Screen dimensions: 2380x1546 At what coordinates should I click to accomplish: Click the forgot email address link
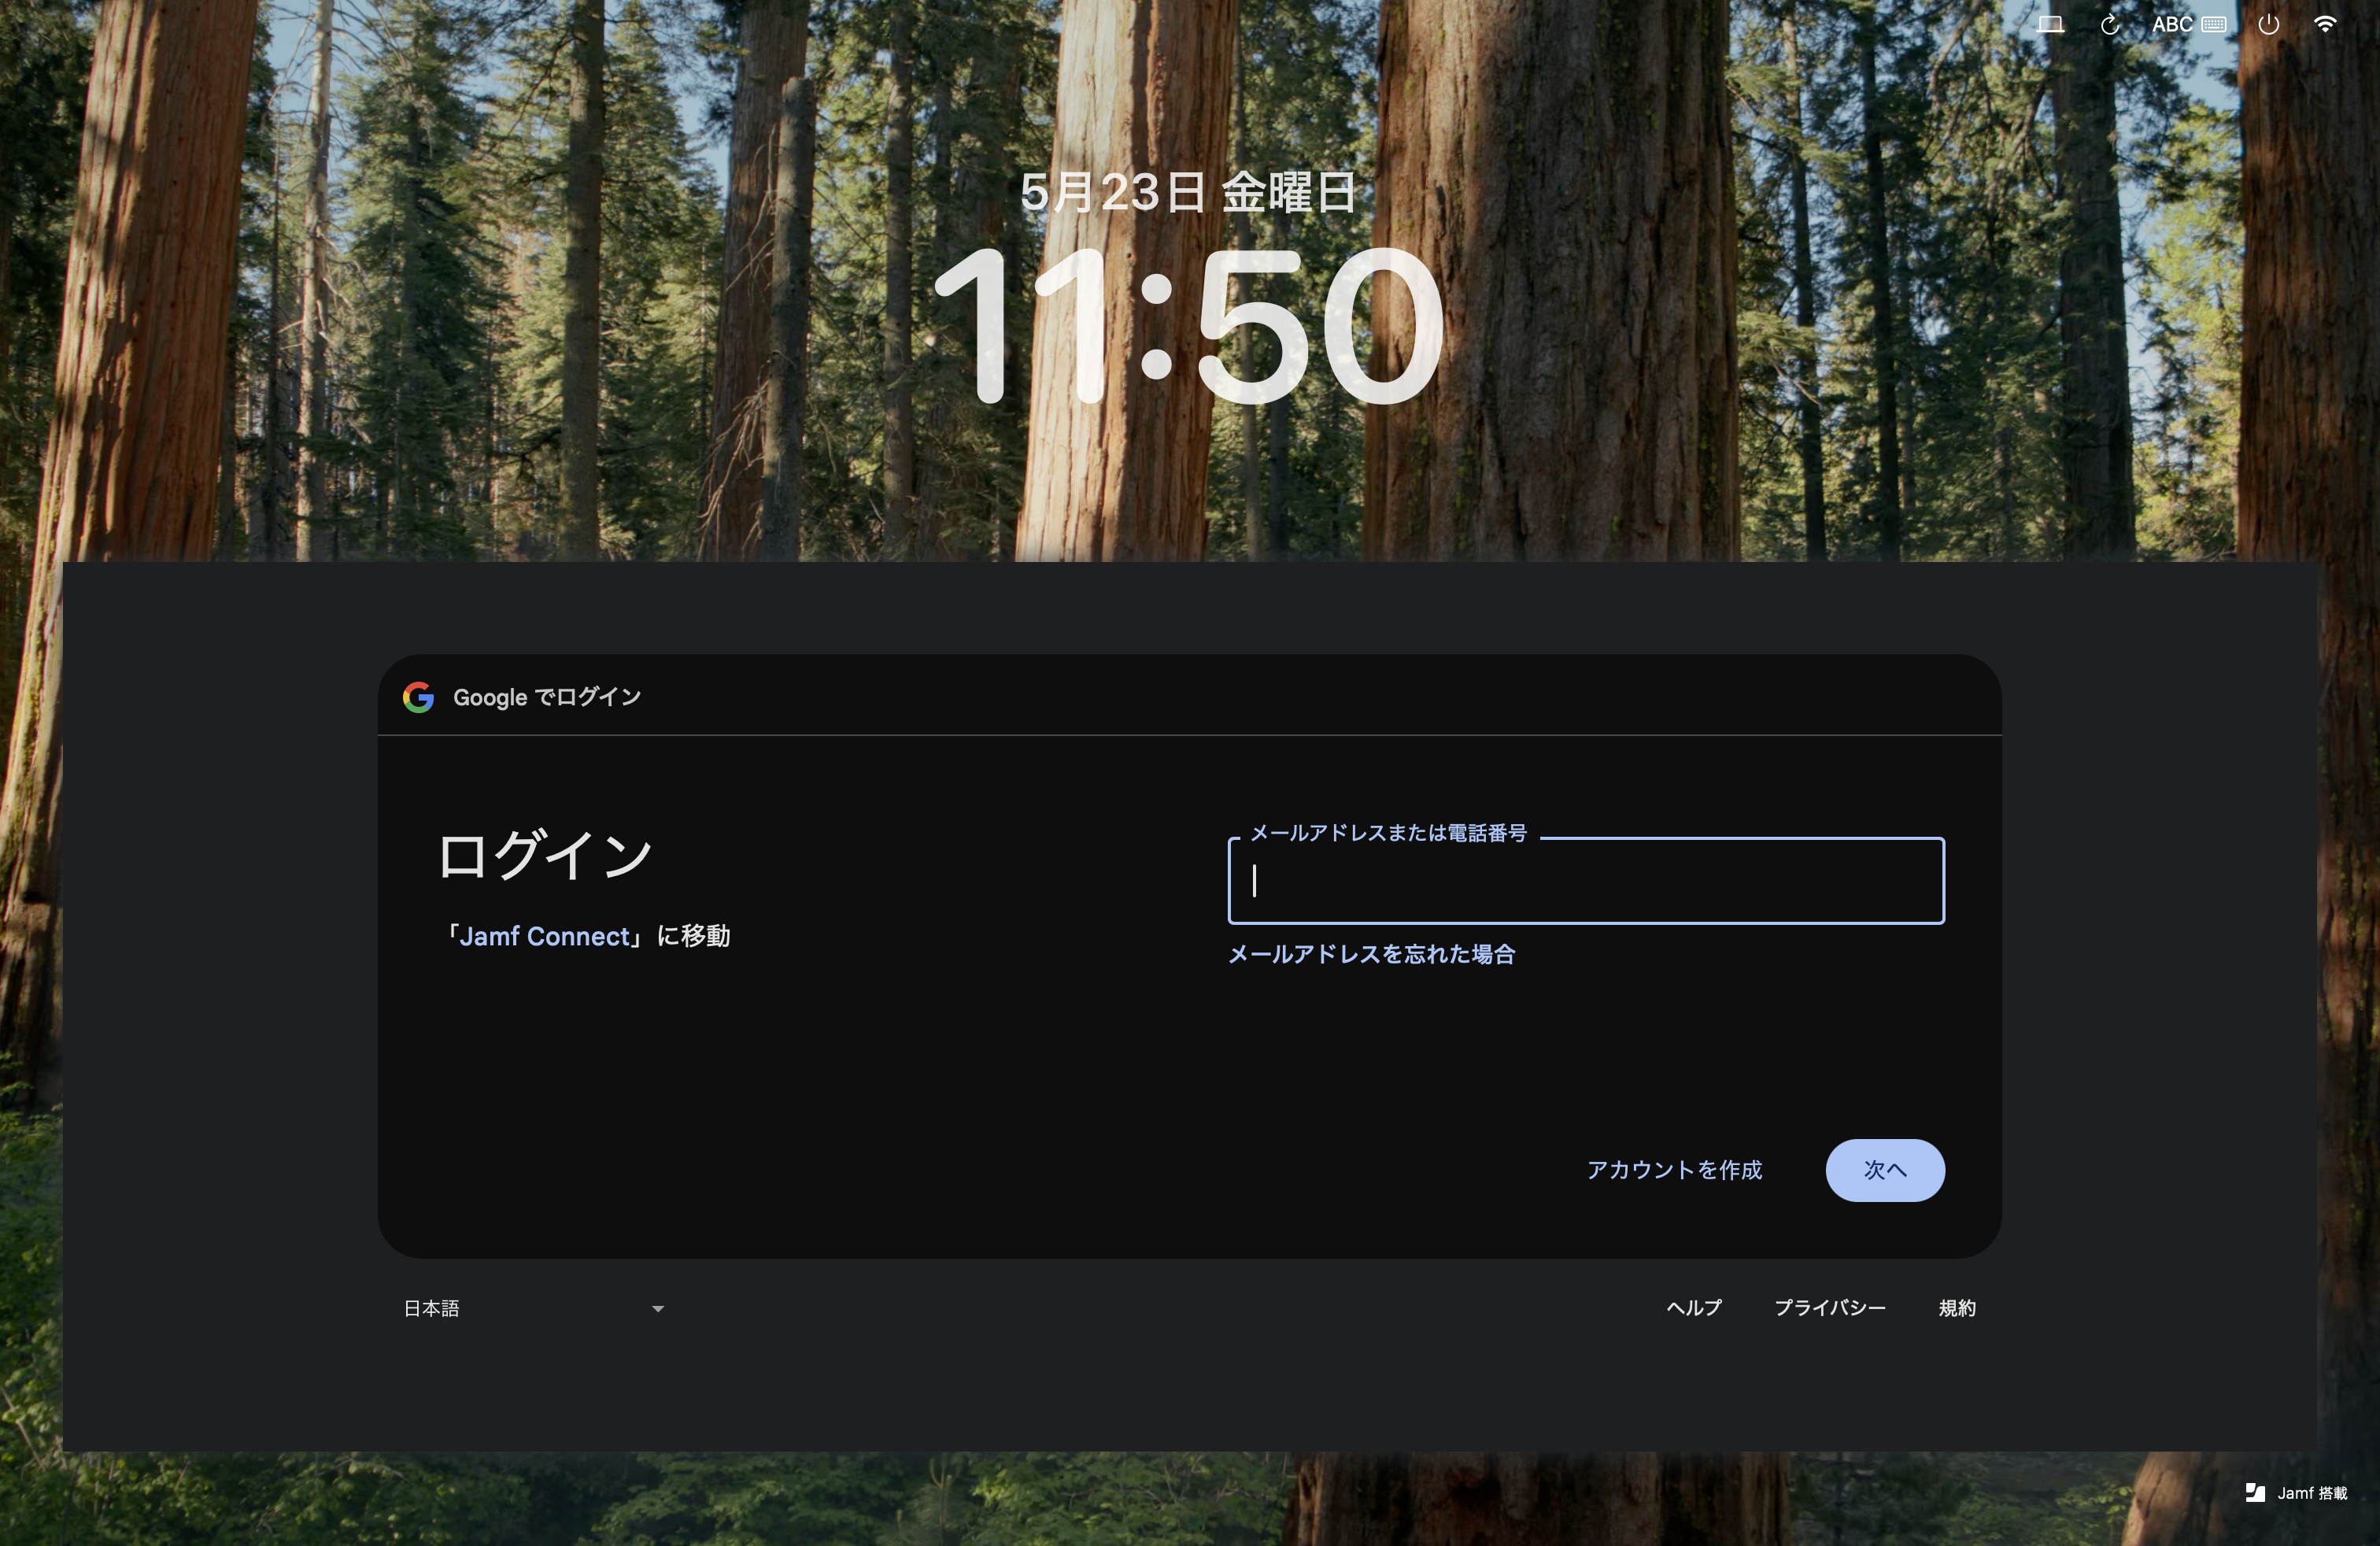(1371, 954)
